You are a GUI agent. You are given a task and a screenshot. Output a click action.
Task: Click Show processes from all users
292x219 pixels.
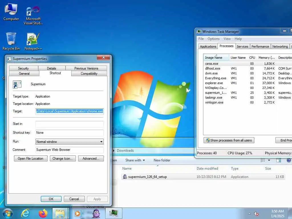tap(229, 140)
